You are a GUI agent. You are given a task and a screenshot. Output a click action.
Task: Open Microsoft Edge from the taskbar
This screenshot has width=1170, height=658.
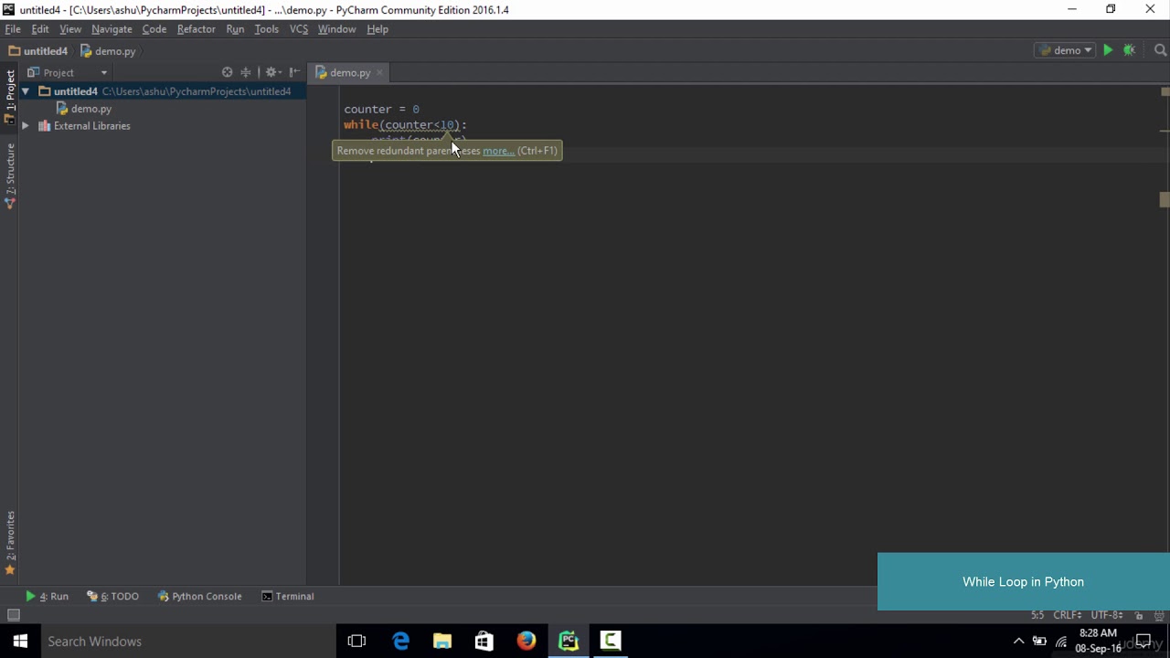pyautogui.click(x=400, y=641)
